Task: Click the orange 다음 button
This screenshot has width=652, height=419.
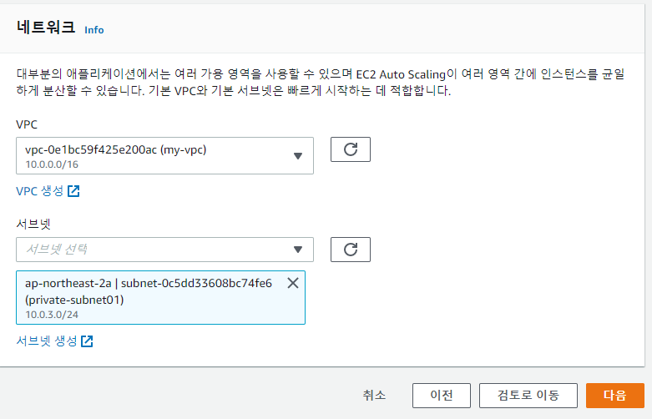Action: (x=615, y=396)
